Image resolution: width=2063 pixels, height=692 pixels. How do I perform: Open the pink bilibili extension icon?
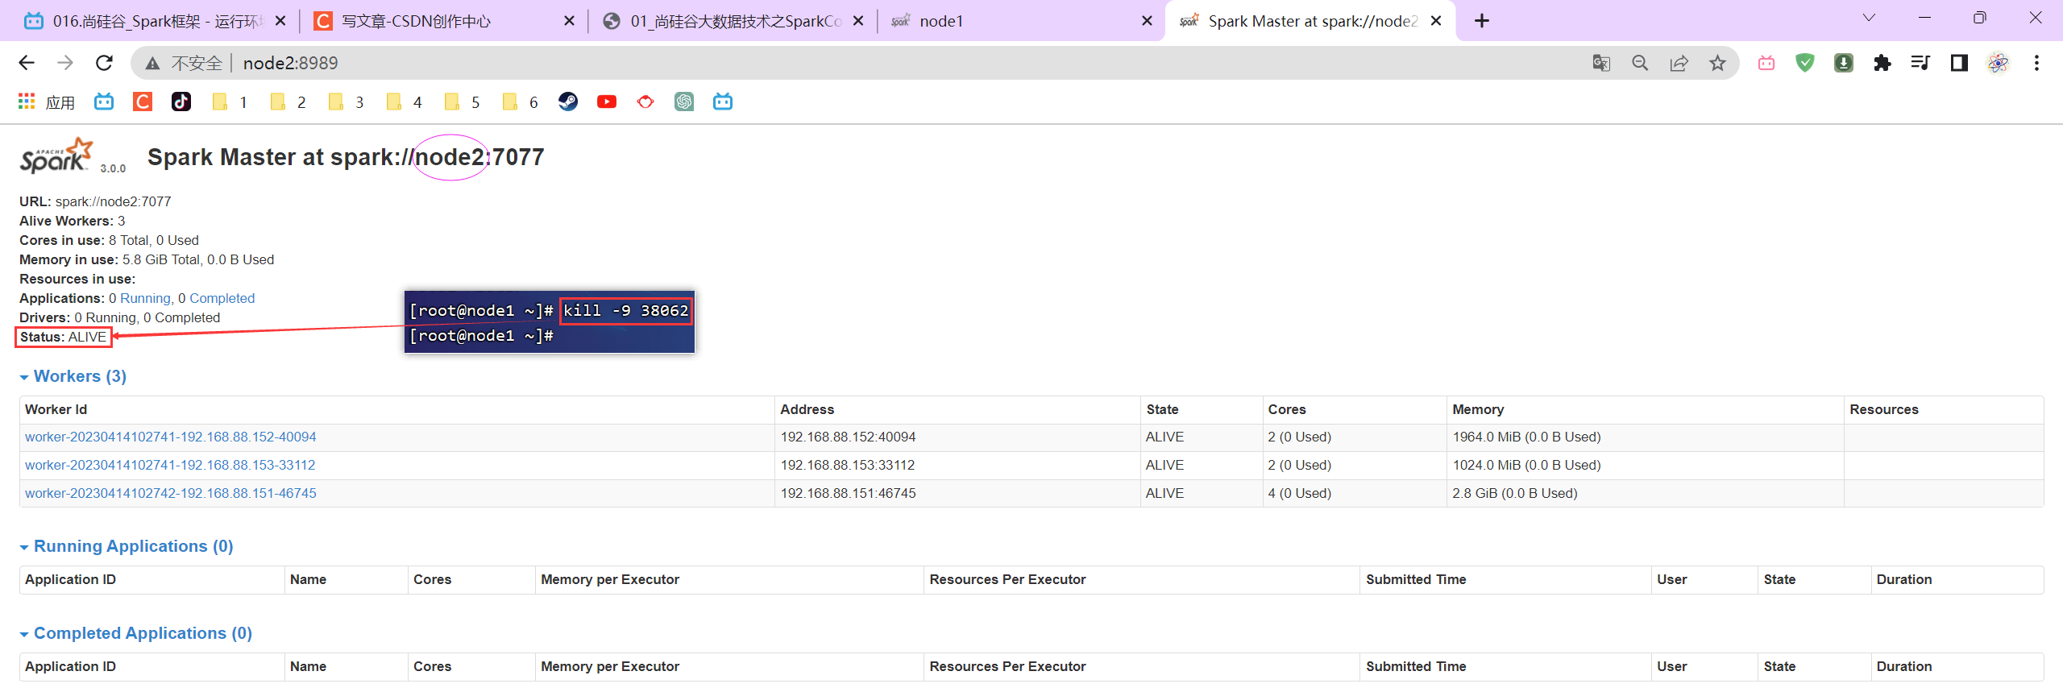pos(1766,63)
